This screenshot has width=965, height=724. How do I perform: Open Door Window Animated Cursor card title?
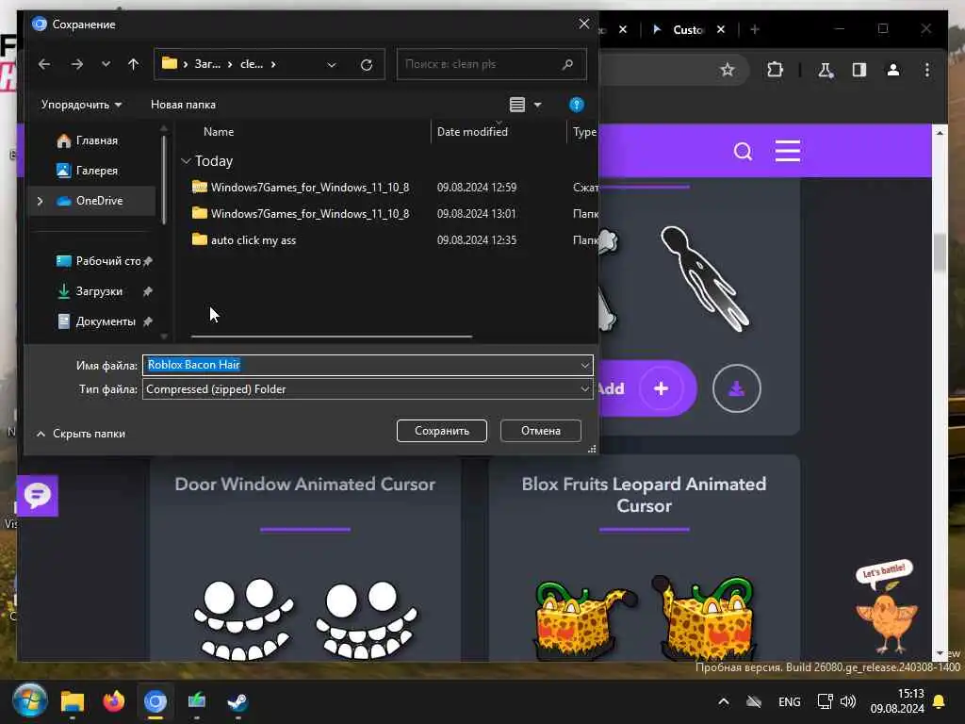tap(304, 484)
